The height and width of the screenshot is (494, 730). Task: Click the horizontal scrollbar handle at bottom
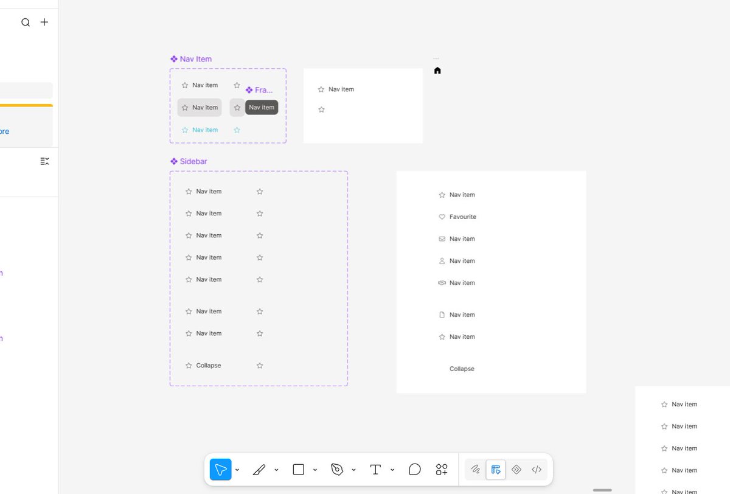pos(602,490)
